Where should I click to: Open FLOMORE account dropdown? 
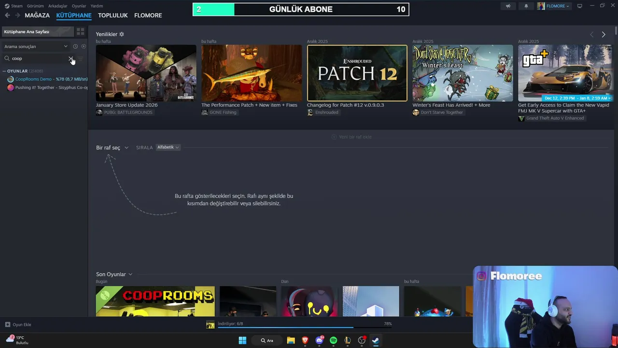point(558,6)
